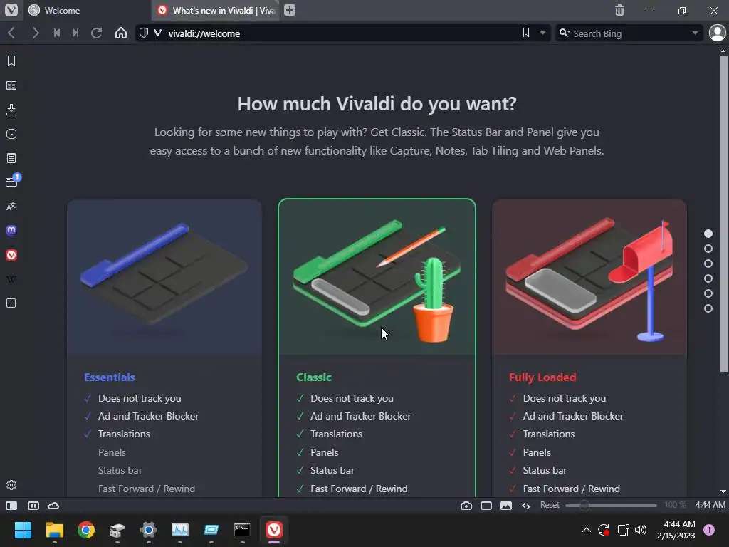This screenshot has width=729, height=547.
Task: Open the Bookmarks panel
Action: (11, 61)
